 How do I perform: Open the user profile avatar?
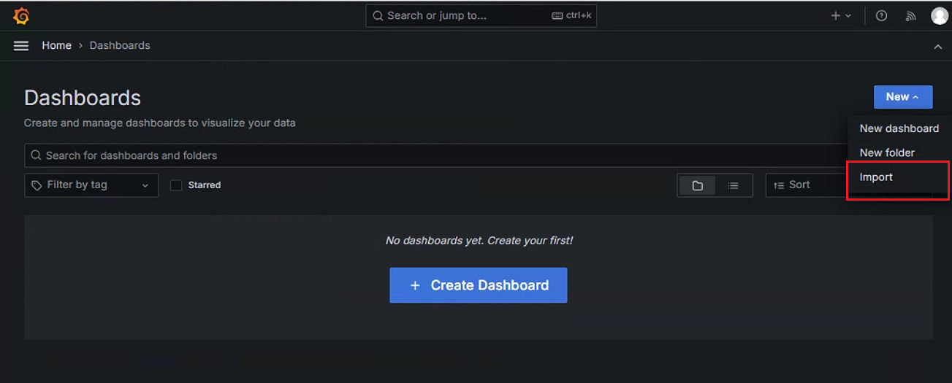click(x=940, y=15)
